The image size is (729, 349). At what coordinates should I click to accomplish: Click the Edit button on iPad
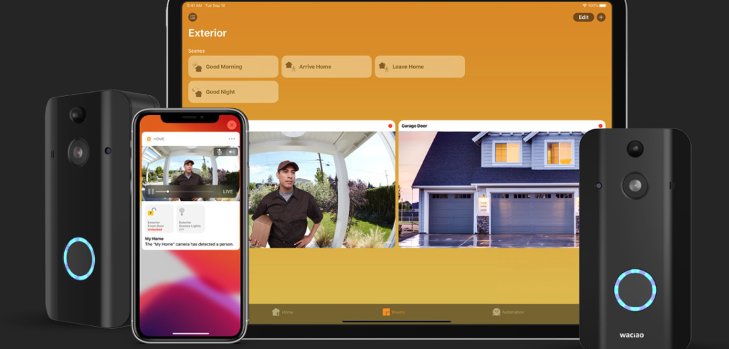pyautogui.click(x=583, y=17)
